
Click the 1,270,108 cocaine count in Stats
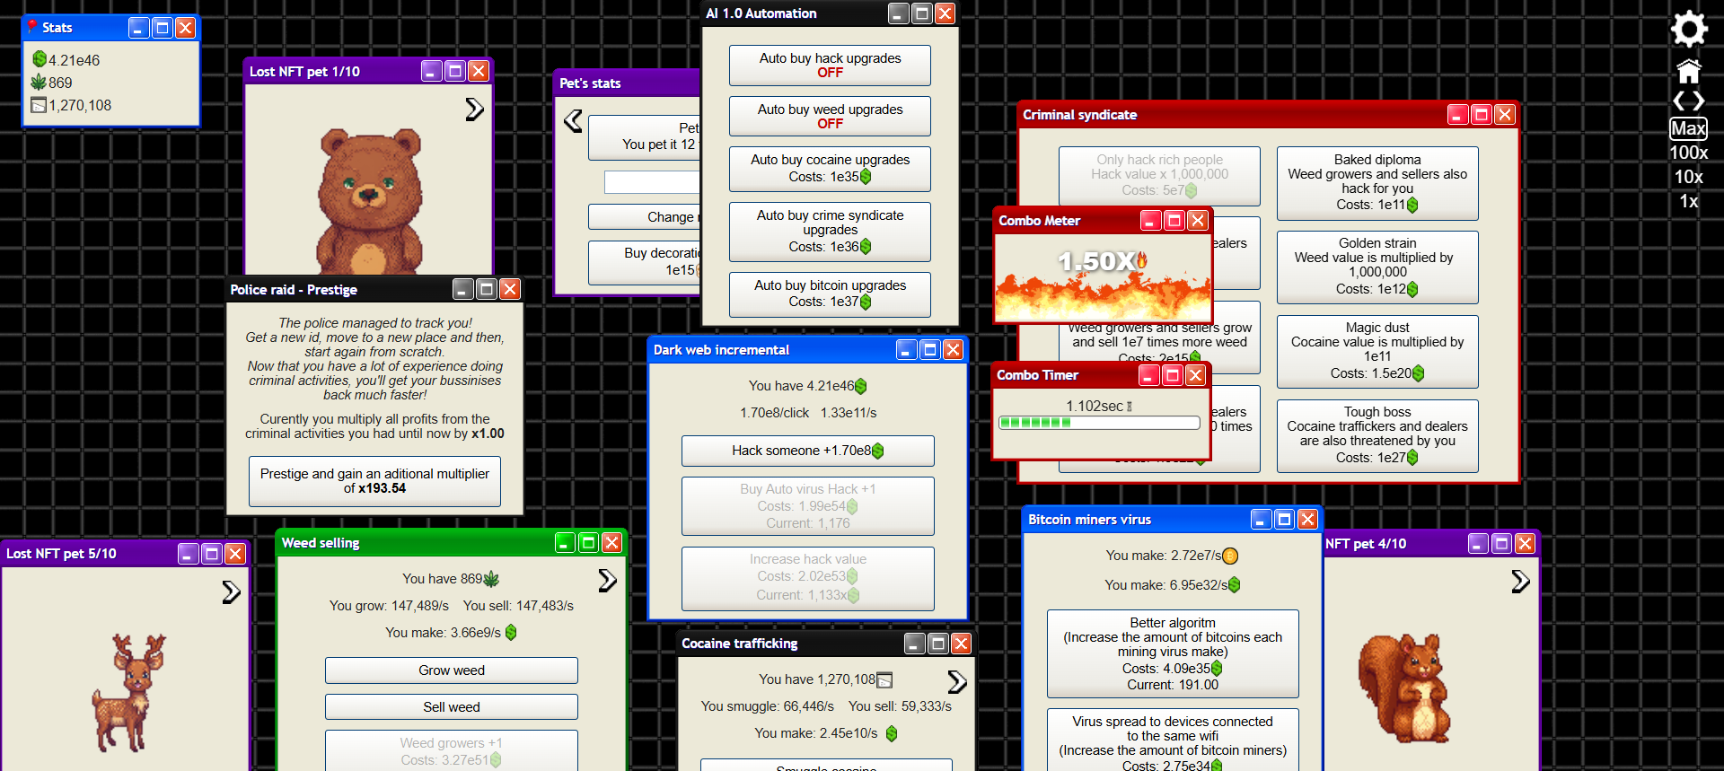click(80, 105)
